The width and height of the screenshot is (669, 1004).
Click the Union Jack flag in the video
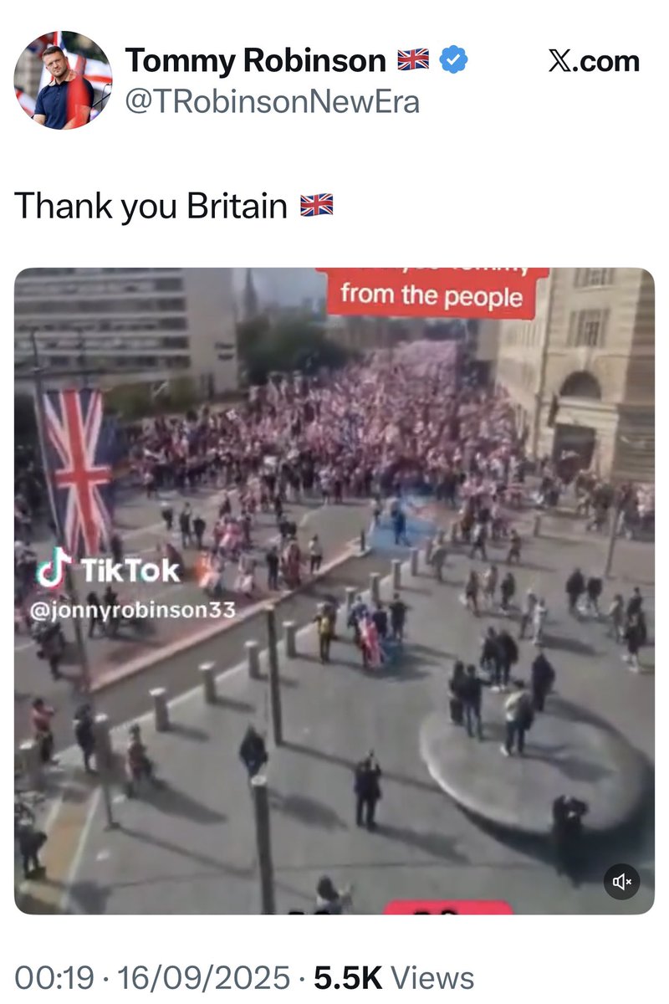pyautogui.click(x=77, y=473)
